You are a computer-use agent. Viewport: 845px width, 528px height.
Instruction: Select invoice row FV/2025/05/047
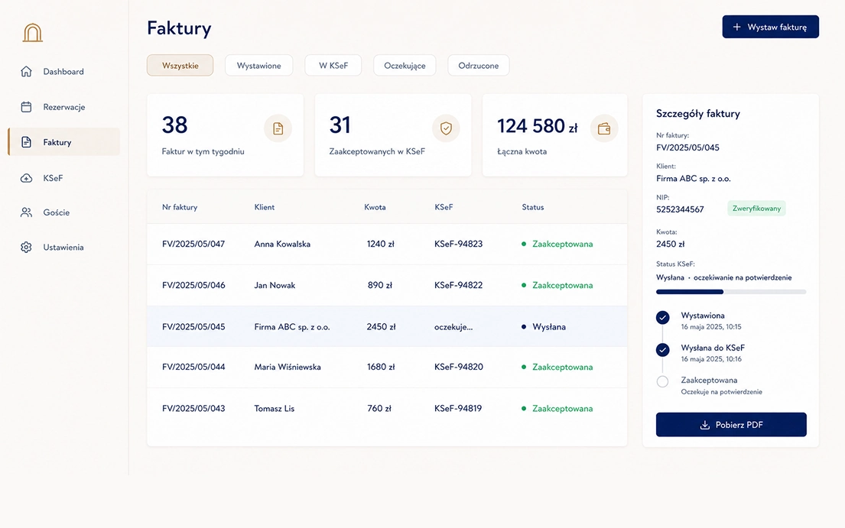(387, 244)
